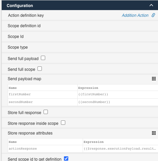Enable the Send full scope checkbox
Viewport: 158px width, 161px height.
(39, 69)
